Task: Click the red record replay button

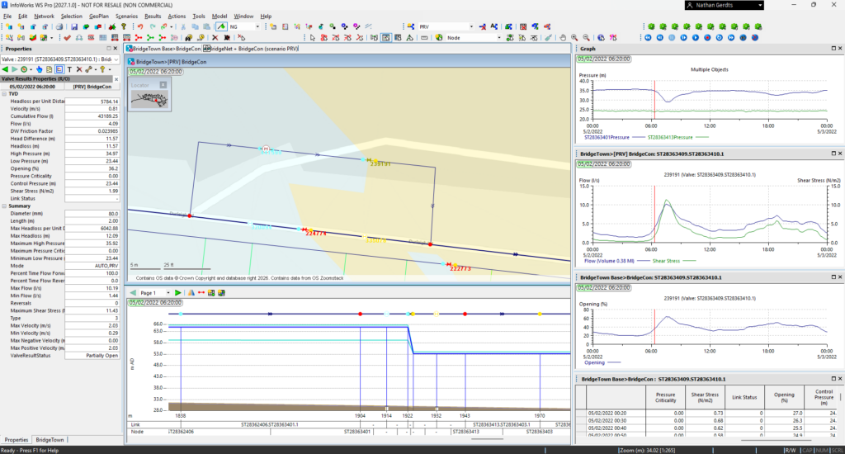Action: [x=707, y=38]
